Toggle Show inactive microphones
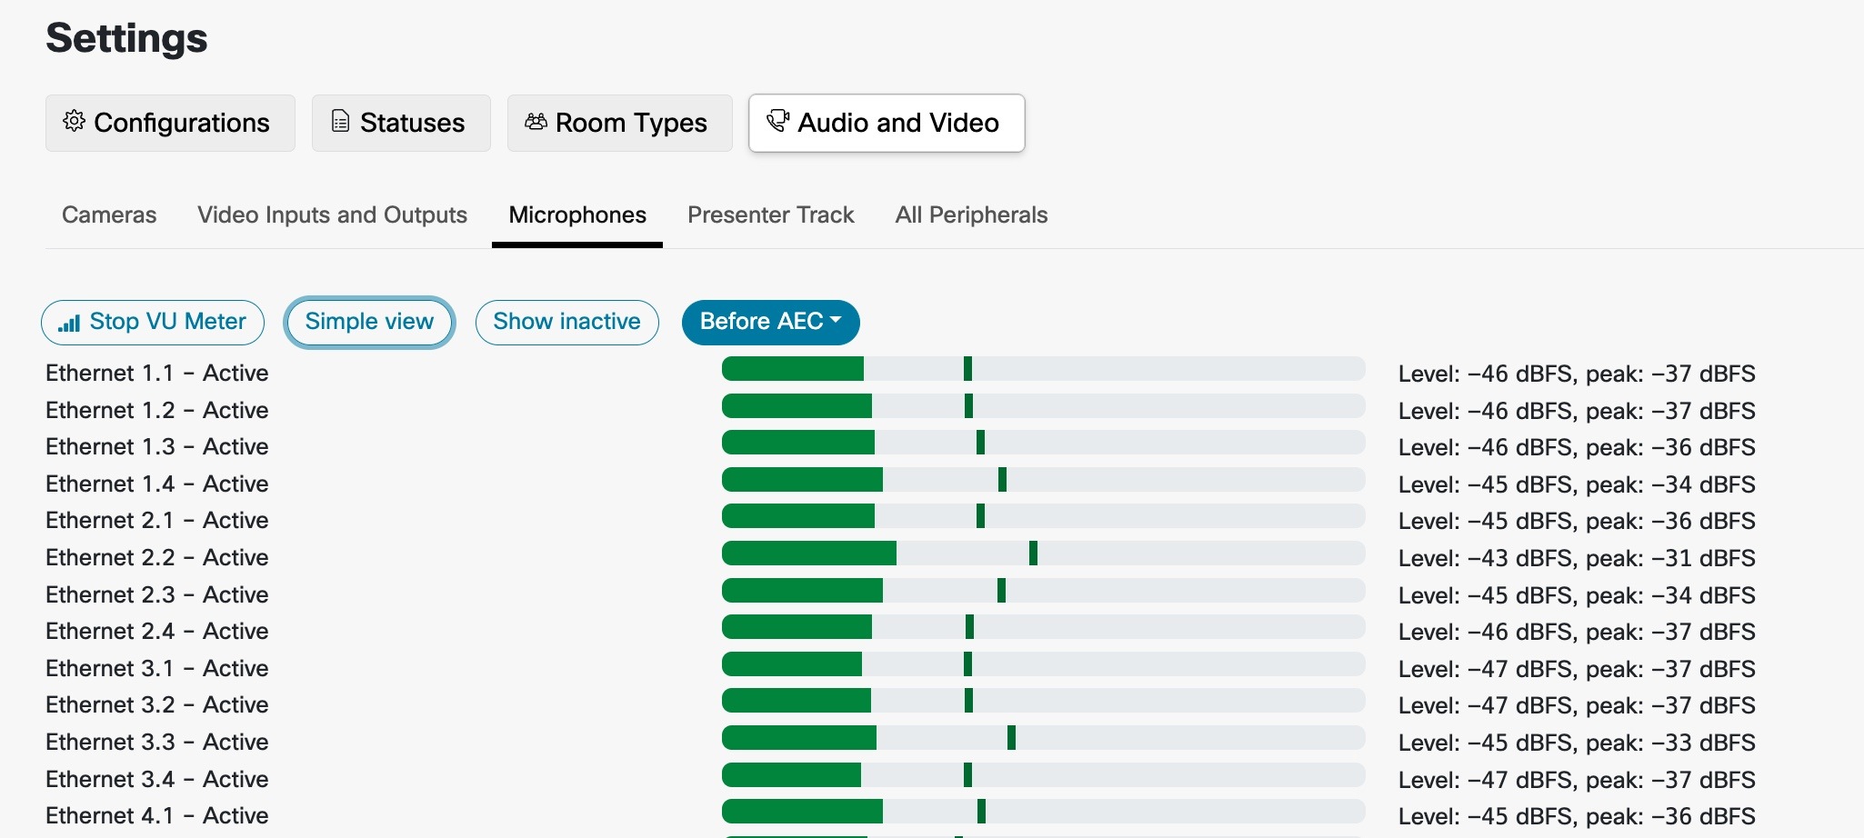 566,322
